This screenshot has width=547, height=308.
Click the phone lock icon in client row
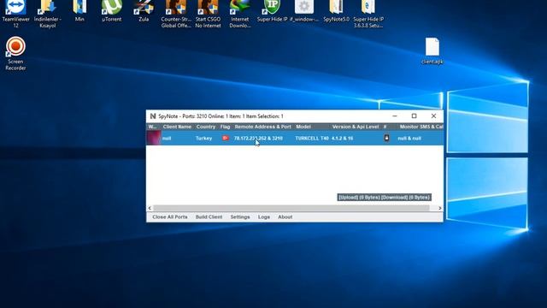(x=386, y=138)
